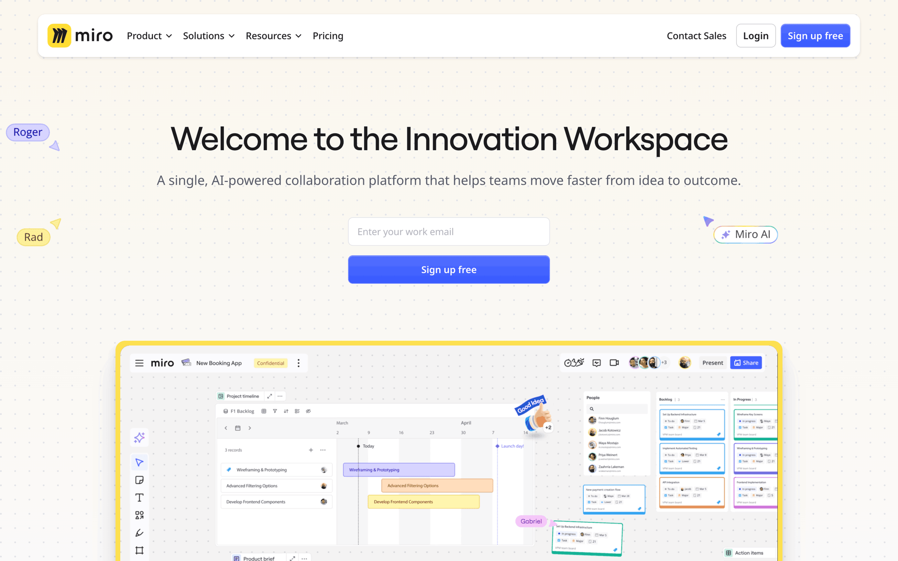
Task: Open the board's vertical three-dots menu
Action: [298, 363]
